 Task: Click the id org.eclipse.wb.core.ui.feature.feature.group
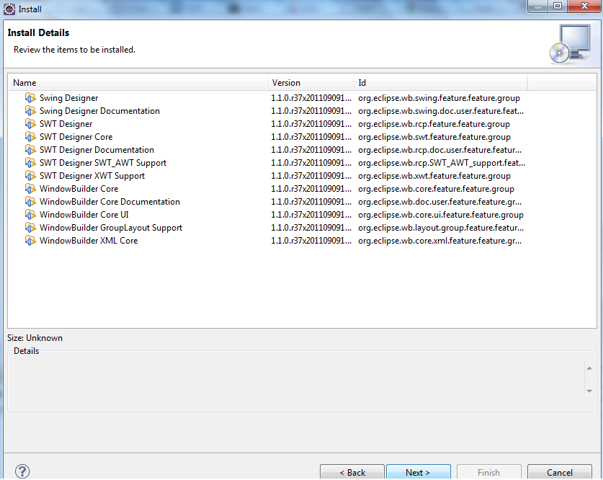click(x=441, y=215)
